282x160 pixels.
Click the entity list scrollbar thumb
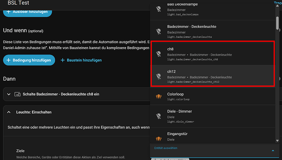point(278,23)
